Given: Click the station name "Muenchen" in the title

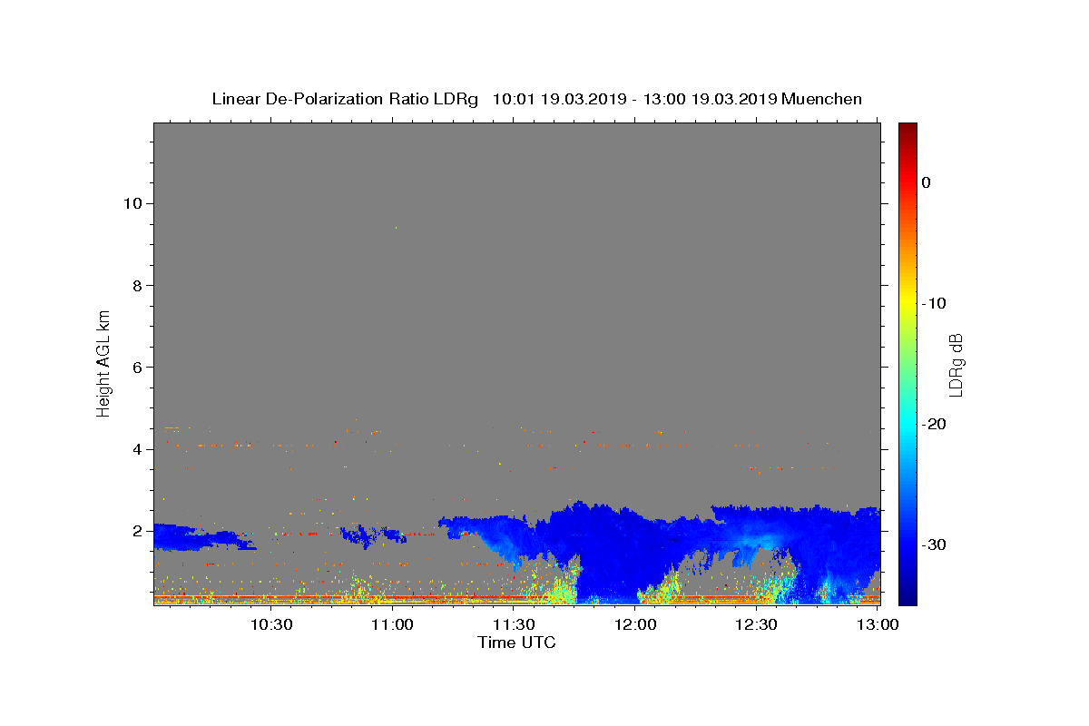Looking at the screenshot, I should [x=821, y=99].
